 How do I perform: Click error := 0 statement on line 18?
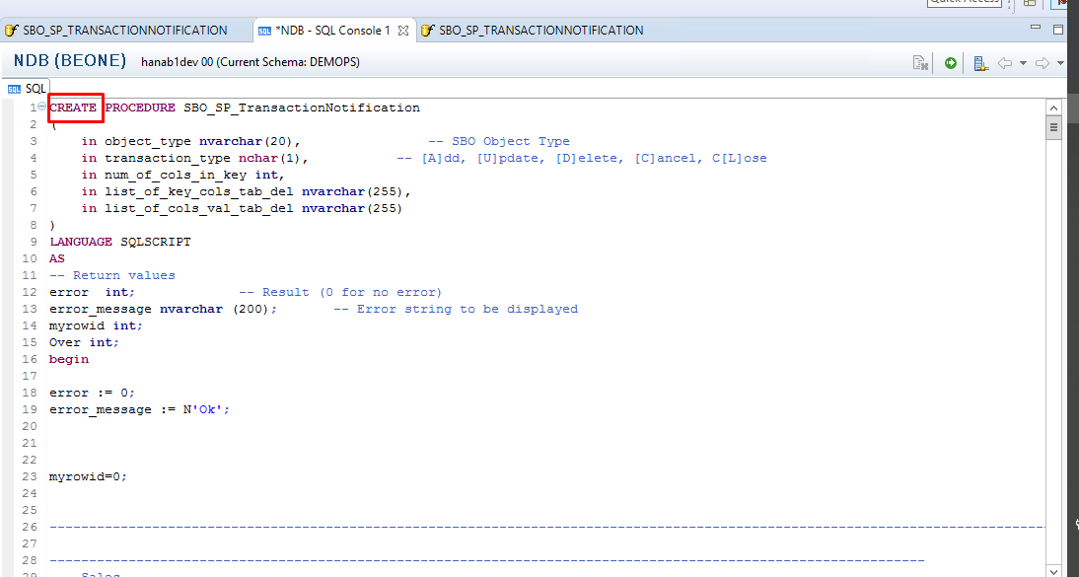tap(92, 393)
